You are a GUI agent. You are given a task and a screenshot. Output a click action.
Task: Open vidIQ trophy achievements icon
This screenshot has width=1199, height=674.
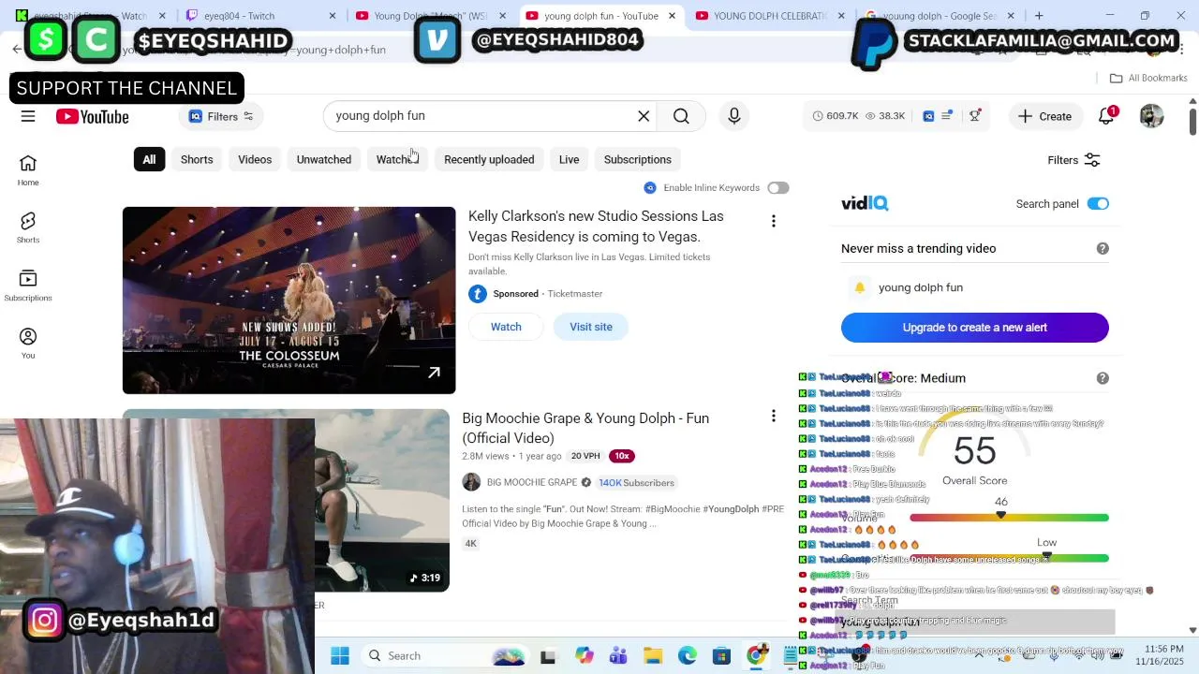click(975, 116)
